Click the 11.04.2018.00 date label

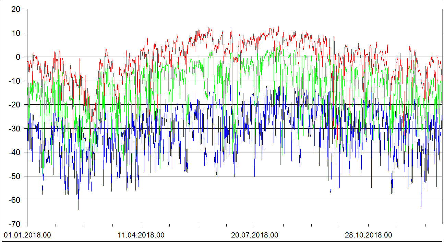(141, 235)
